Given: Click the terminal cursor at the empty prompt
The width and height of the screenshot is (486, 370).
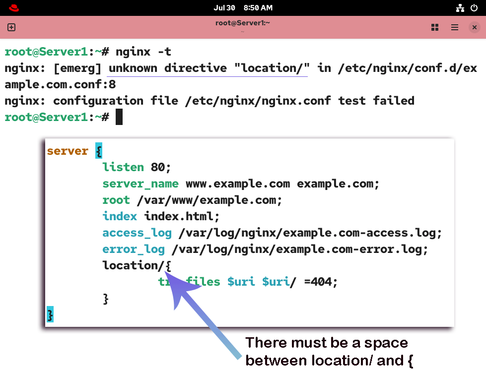Looking at the screenshot, I should [119, 117].
